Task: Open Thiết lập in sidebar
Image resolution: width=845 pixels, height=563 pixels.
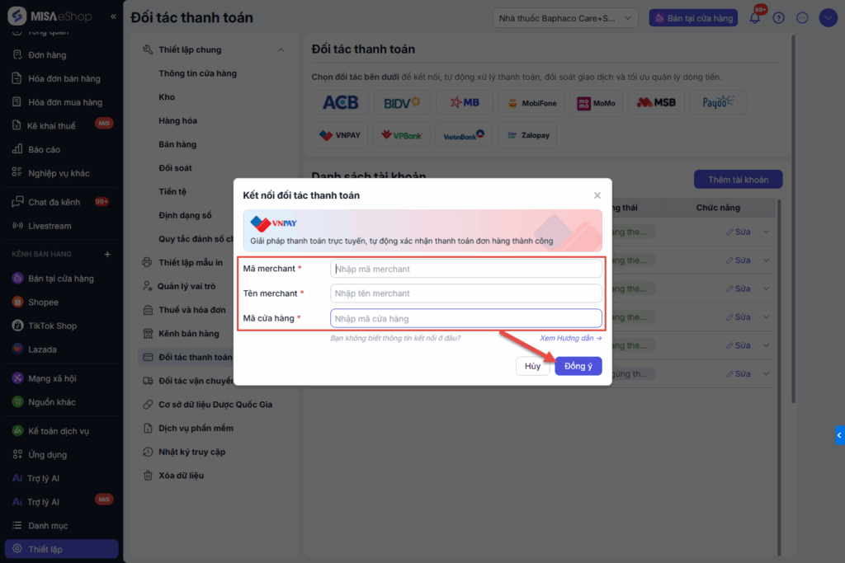Action: point(61,549)
